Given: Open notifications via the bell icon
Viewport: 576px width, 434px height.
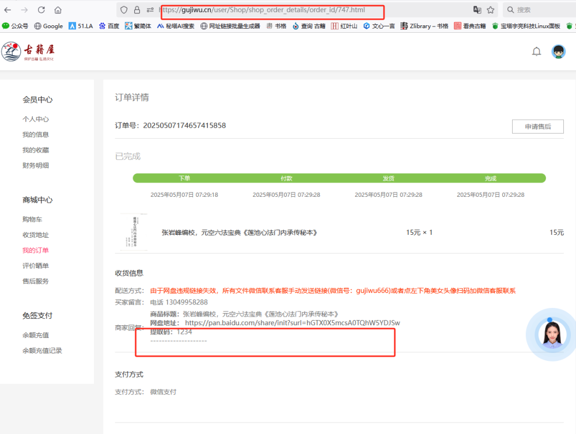Looking at the screenshot, I should (x=536, y=51).
